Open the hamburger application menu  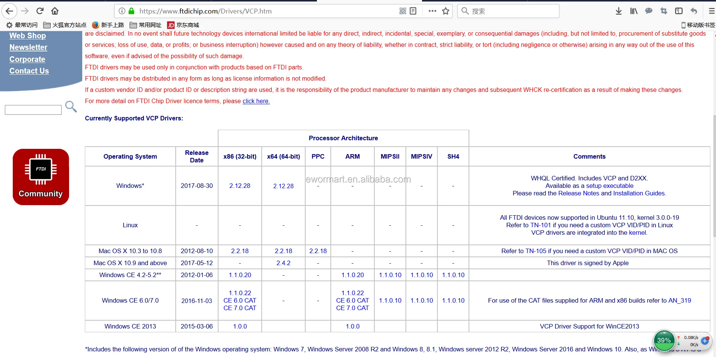tap(711, 11)
